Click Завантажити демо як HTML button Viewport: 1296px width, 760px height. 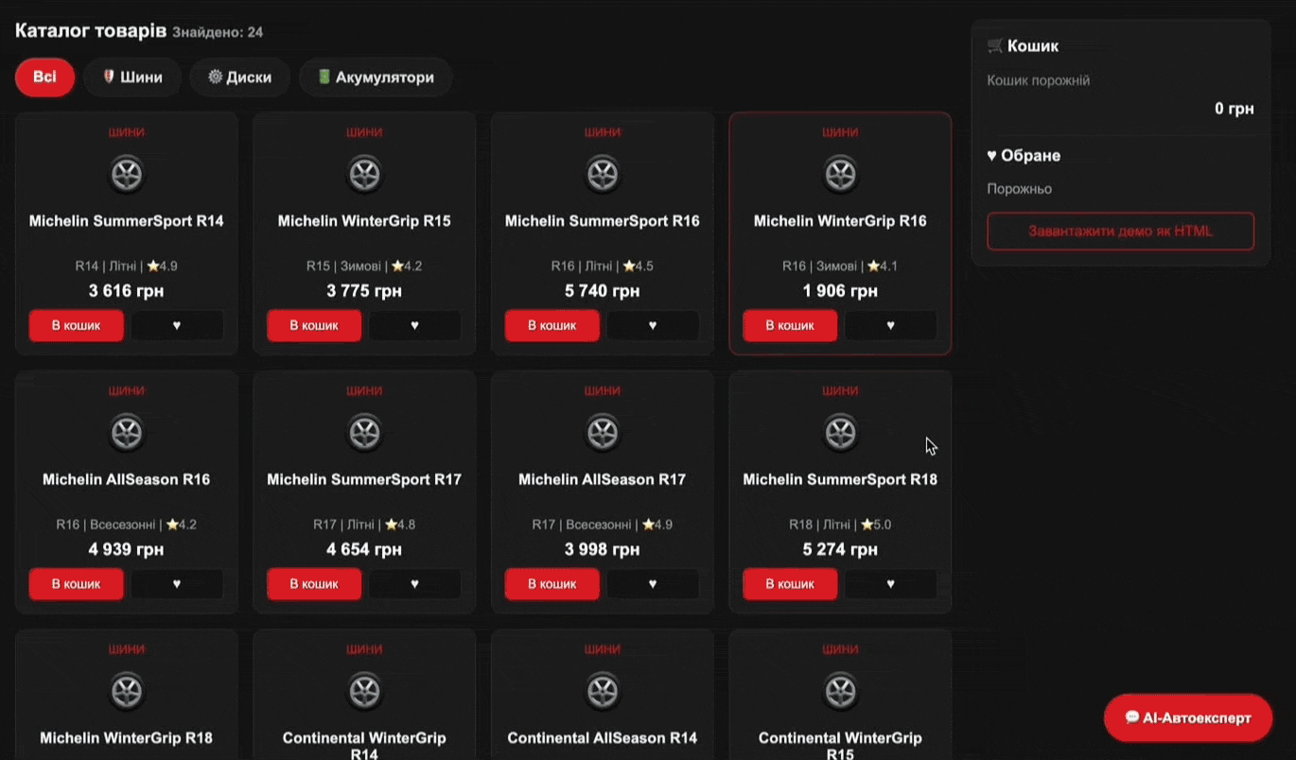click(x=1120, y=232)
